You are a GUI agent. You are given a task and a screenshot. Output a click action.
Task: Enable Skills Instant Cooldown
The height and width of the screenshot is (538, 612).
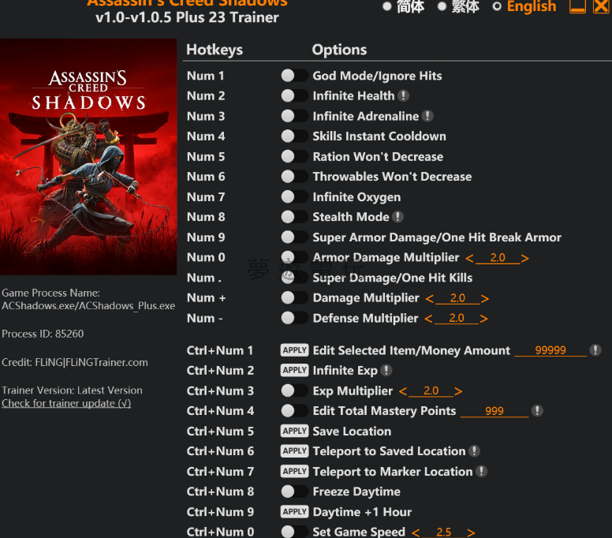tap(294, 136)
